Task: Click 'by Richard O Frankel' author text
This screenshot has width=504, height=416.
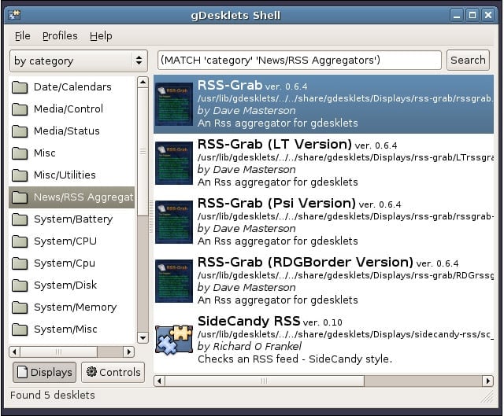Action: click(x=250, y=346)
